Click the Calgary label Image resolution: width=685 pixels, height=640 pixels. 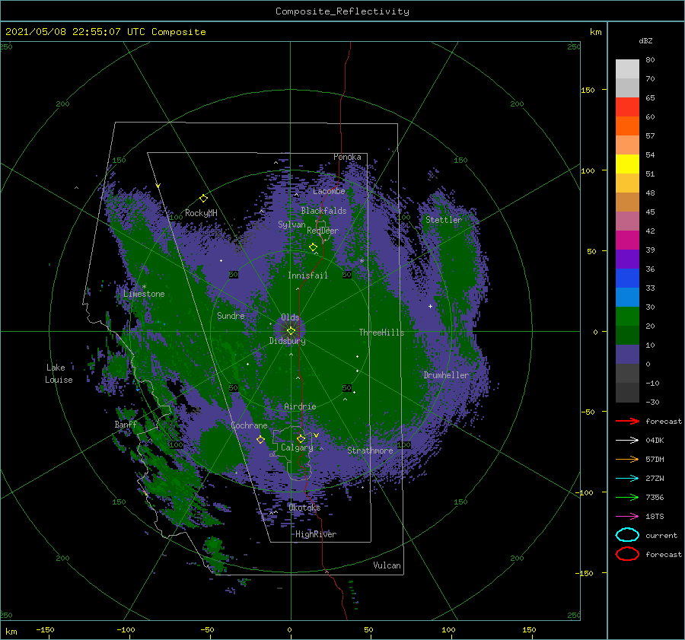297,447
